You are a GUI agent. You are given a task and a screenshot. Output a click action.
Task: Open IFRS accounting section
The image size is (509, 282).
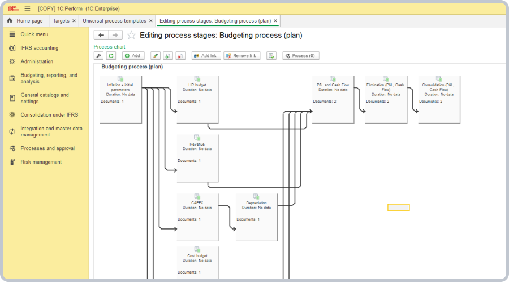pyautogui.click(x=39, y=48)
